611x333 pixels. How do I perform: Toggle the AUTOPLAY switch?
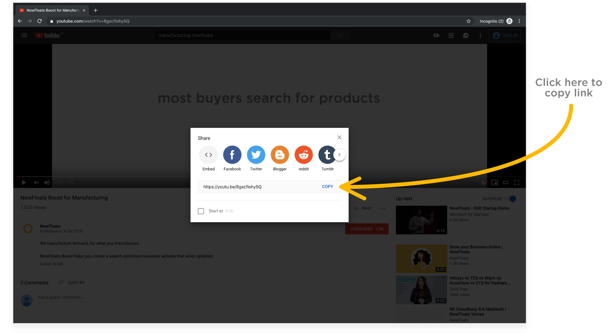click(x=510, y=199)
